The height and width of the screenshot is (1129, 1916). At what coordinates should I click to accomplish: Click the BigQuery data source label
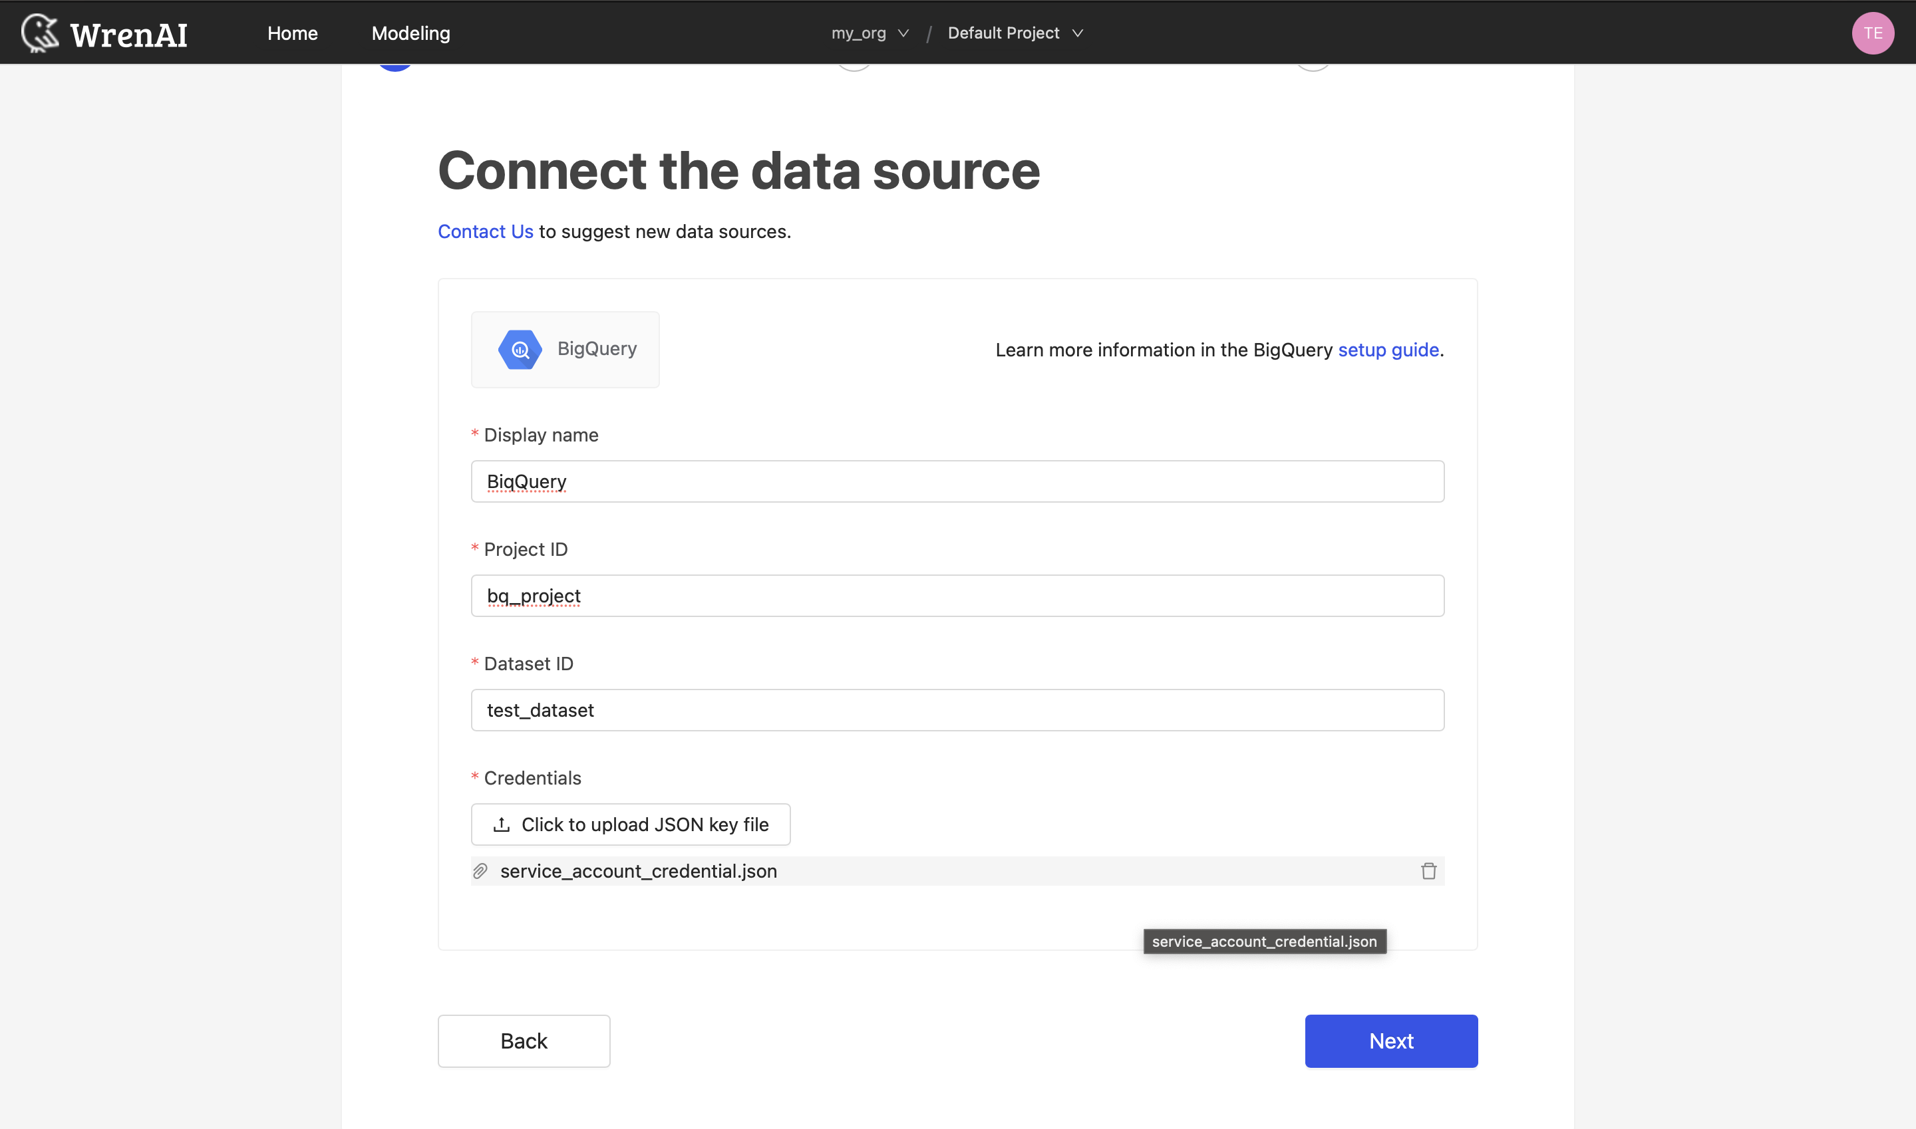point(597,348)
